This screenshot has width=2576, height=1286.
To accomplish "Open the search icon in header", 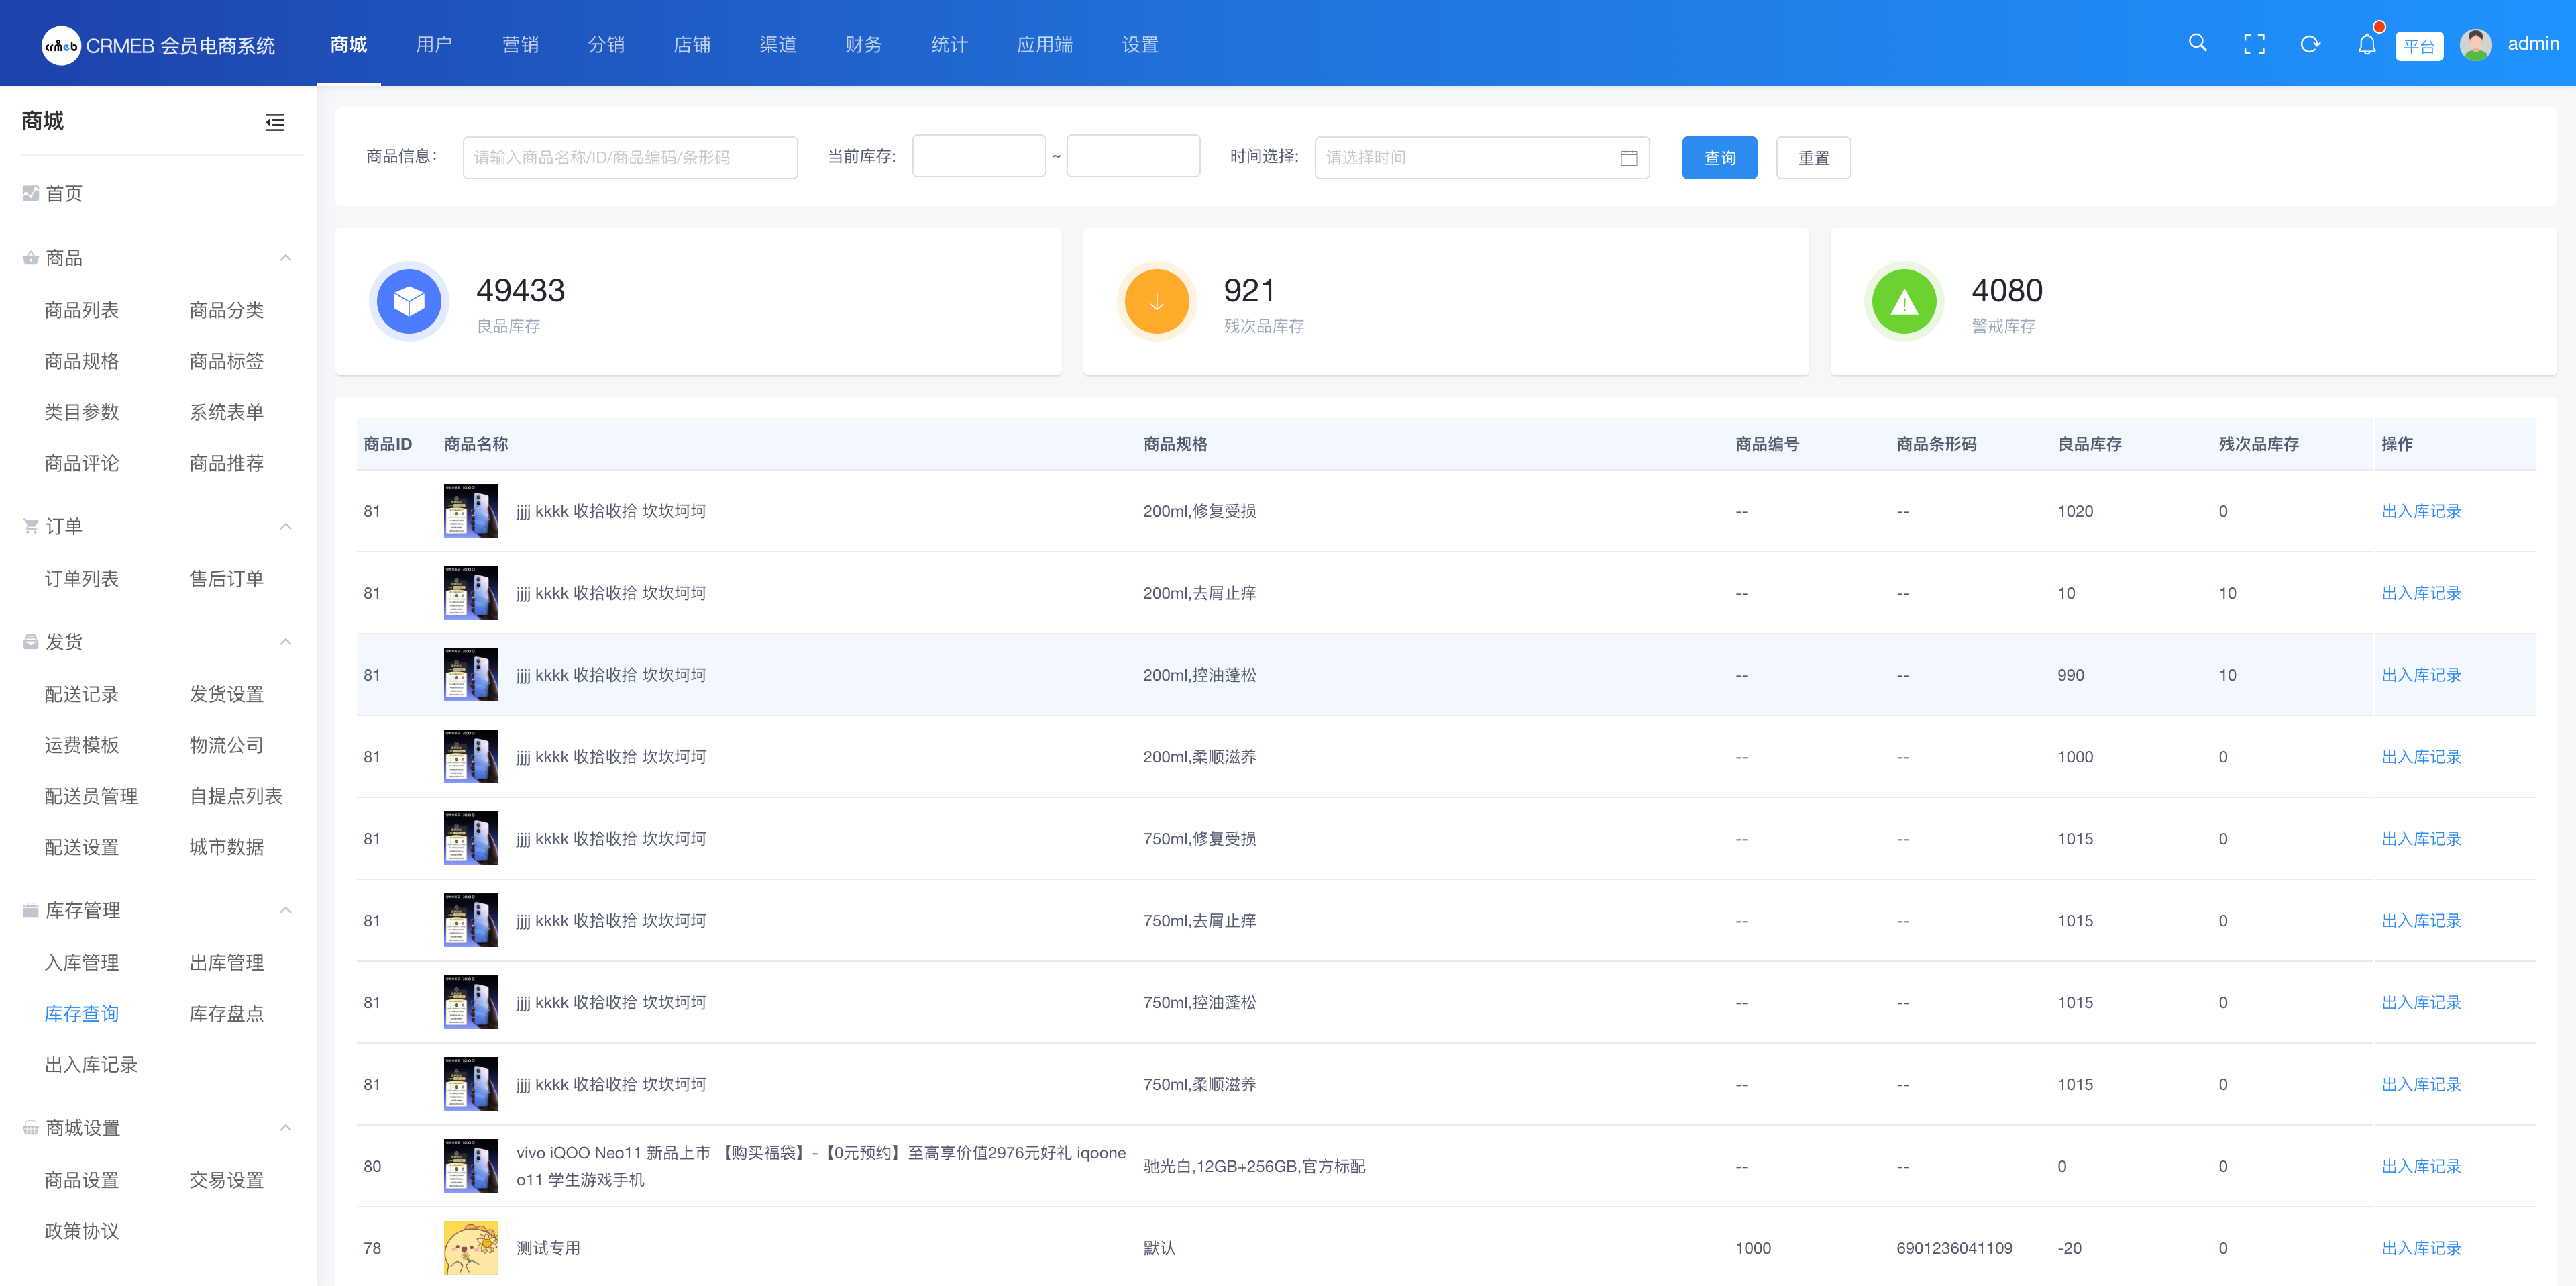I will pos(2197,43).
